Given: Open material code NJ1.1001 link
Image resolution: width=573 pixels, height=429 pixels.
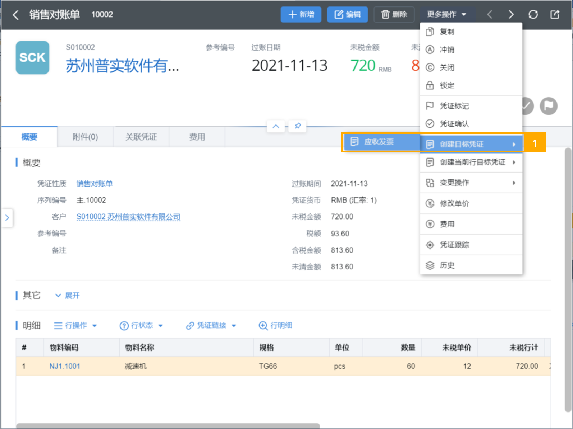Looking at the screenshot, I should click(x=65, y=366).
